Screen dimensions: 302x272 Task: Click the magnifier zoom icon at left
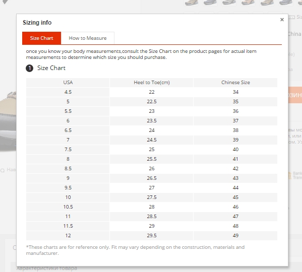click(x=3, y=170)
